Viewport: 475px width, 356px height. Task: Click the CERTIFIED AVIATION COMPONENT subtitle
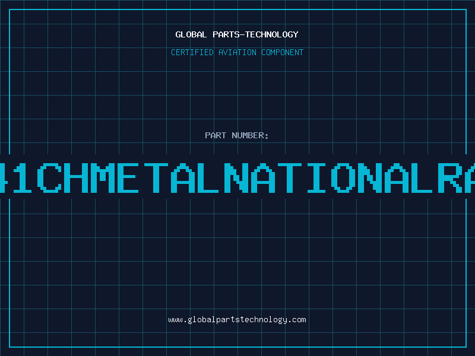point(237,52)
